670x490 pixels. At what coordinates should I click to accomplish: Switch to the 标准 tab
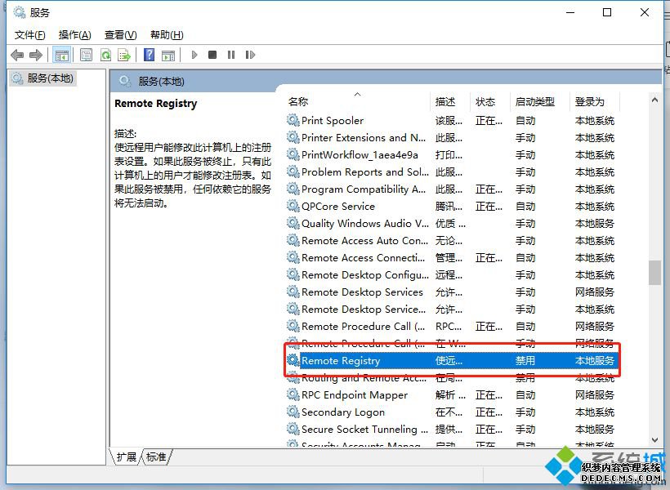156,457
